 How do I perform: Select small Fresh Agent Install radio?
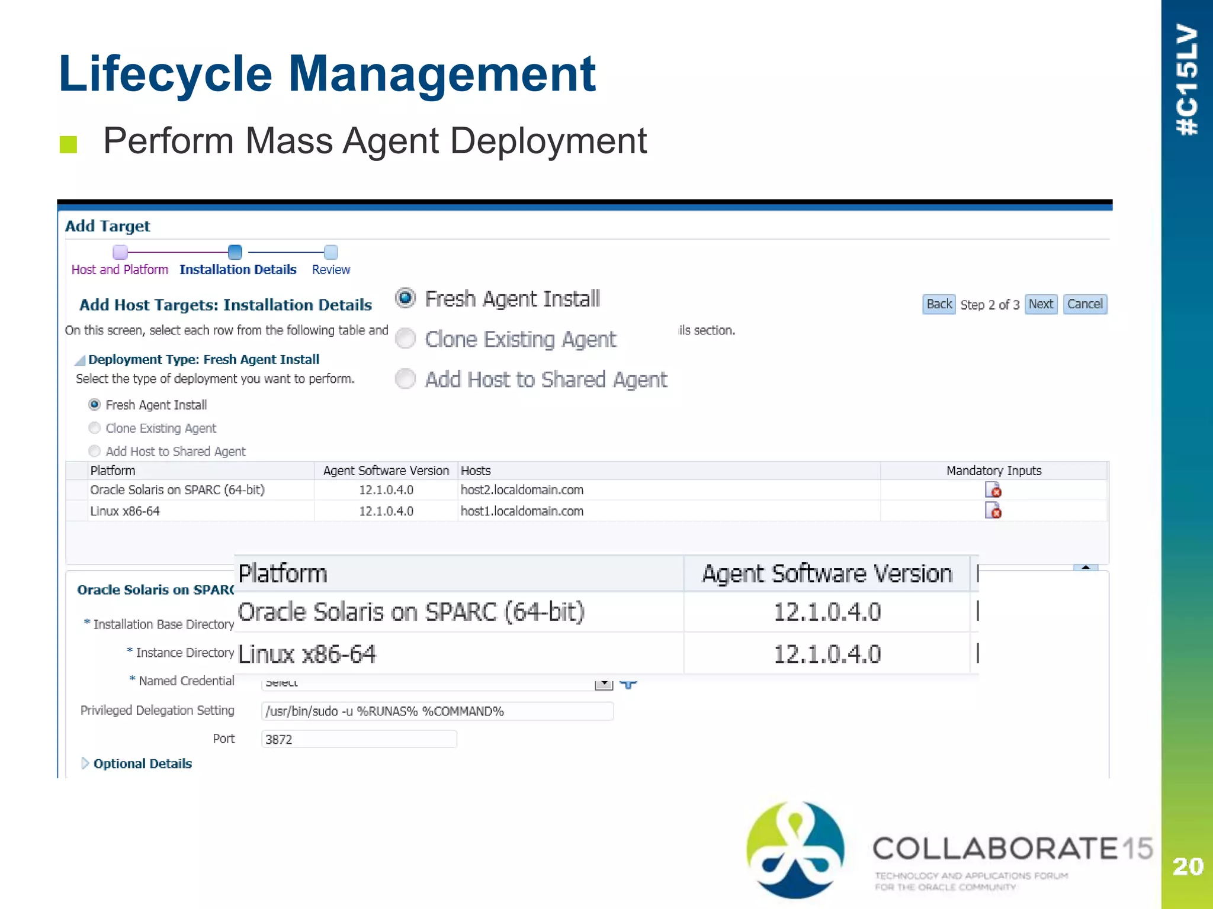point(94,404)
